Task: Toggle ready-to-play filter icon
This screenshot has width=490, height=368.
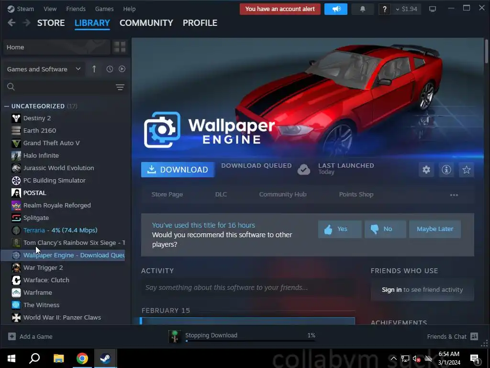Action: click(122, 69)
